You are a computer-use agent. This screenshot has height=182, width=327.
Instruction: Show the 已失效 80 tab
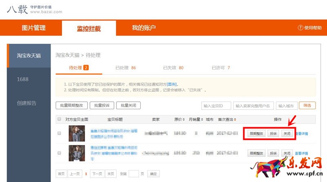pos(173,67)
